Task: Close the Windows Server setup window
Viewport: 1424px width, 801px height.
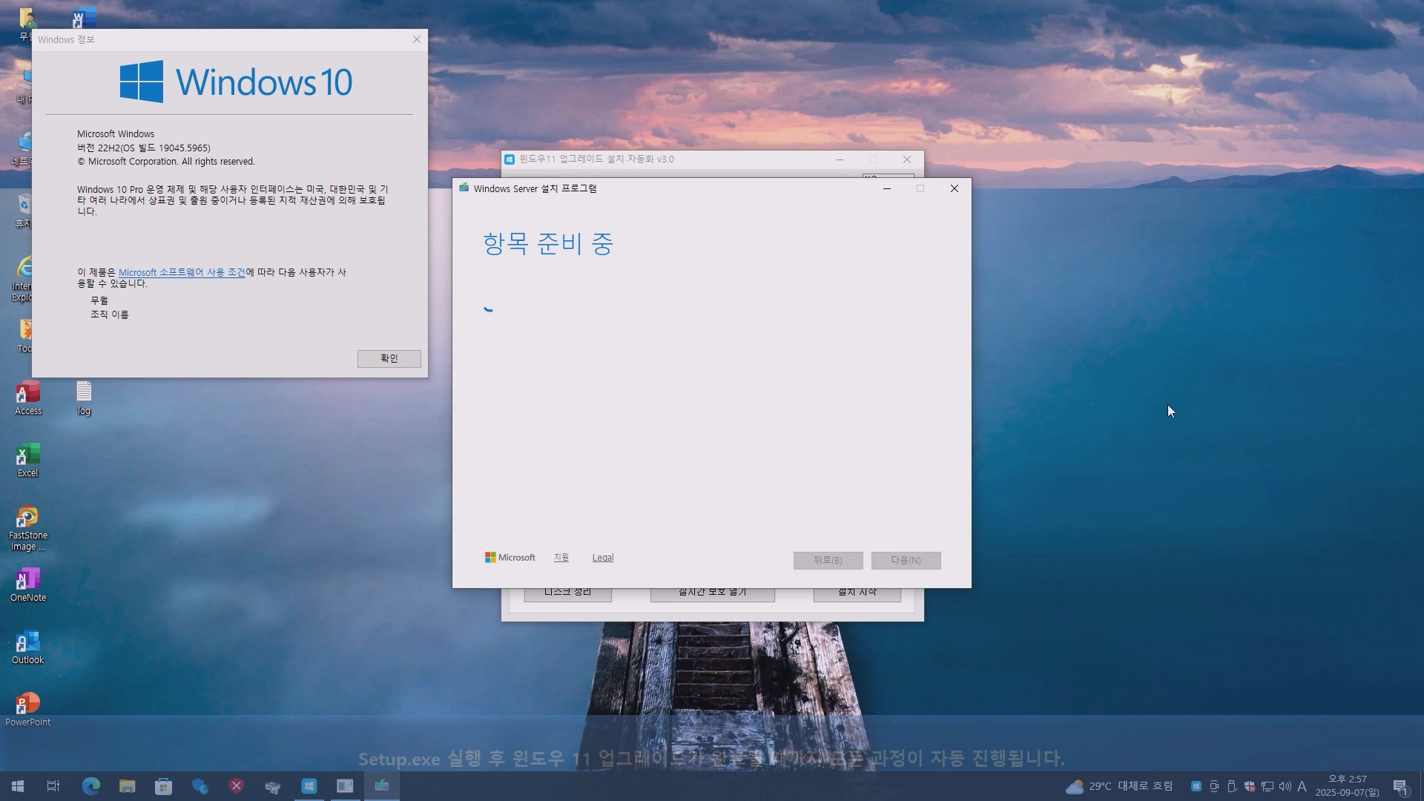Action: [955, 188]
